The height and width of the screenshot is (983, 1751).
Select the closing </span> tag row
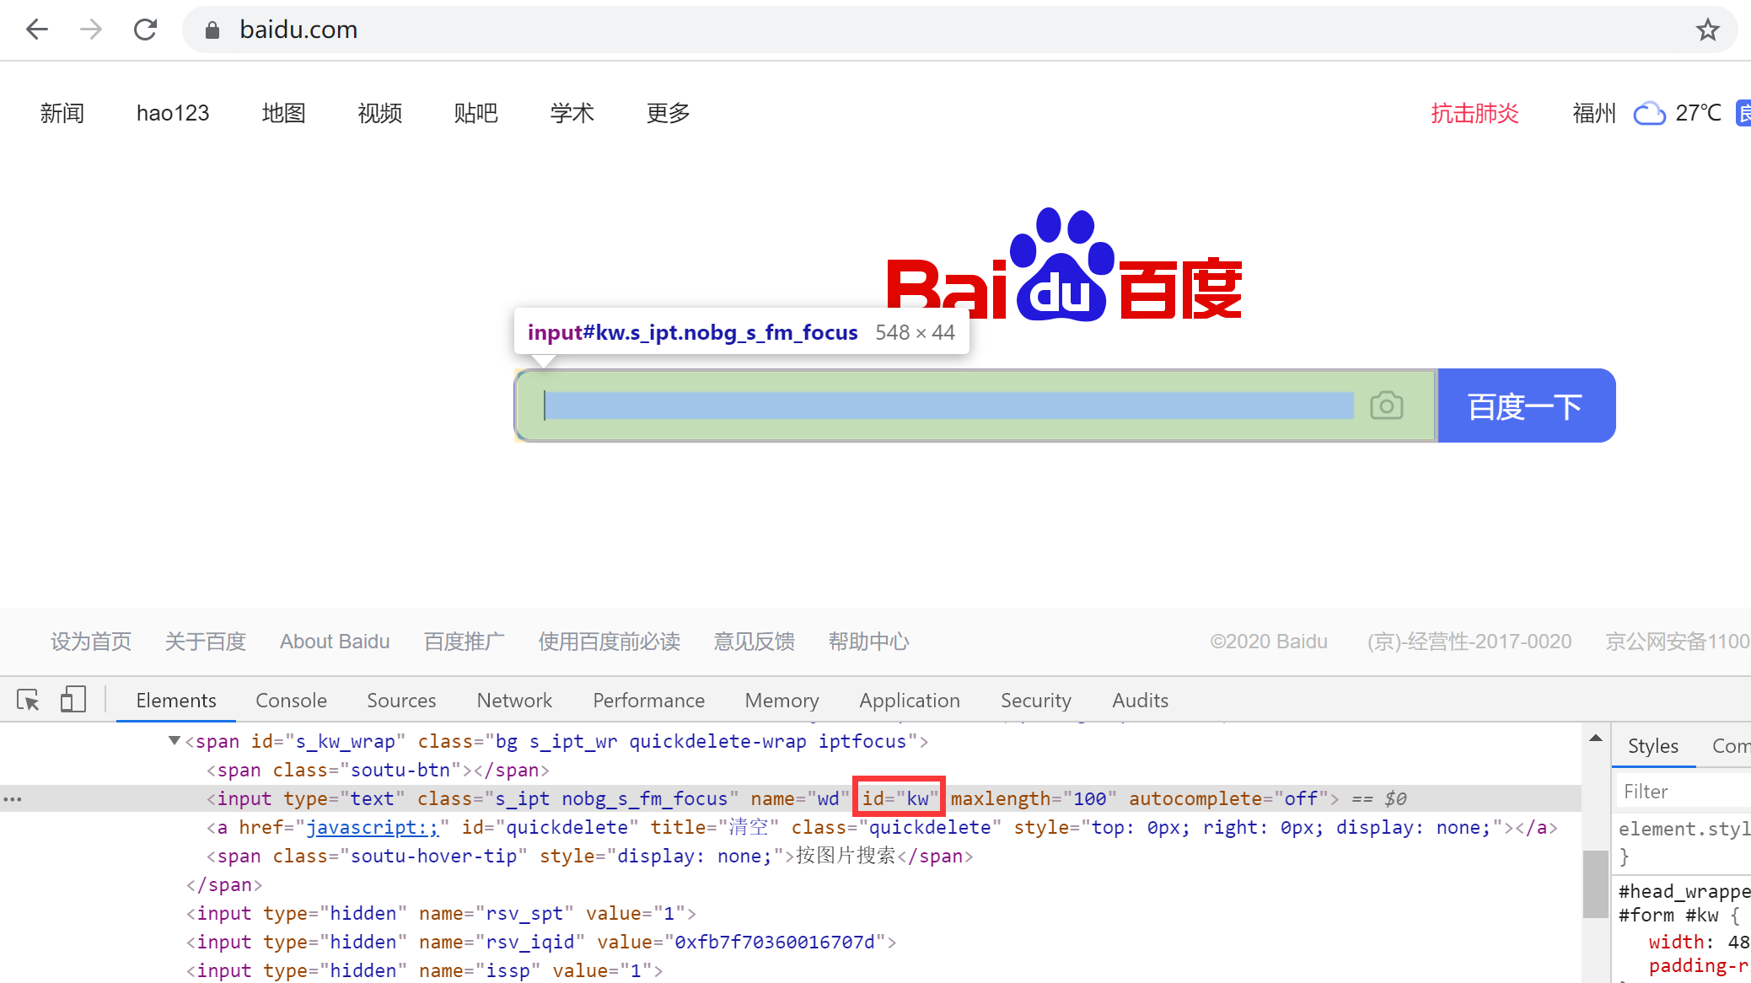pos(224,884)
